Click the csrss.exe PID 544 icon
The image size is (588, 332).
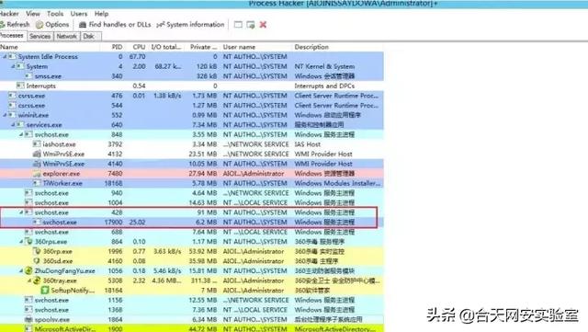coord(12,106)
